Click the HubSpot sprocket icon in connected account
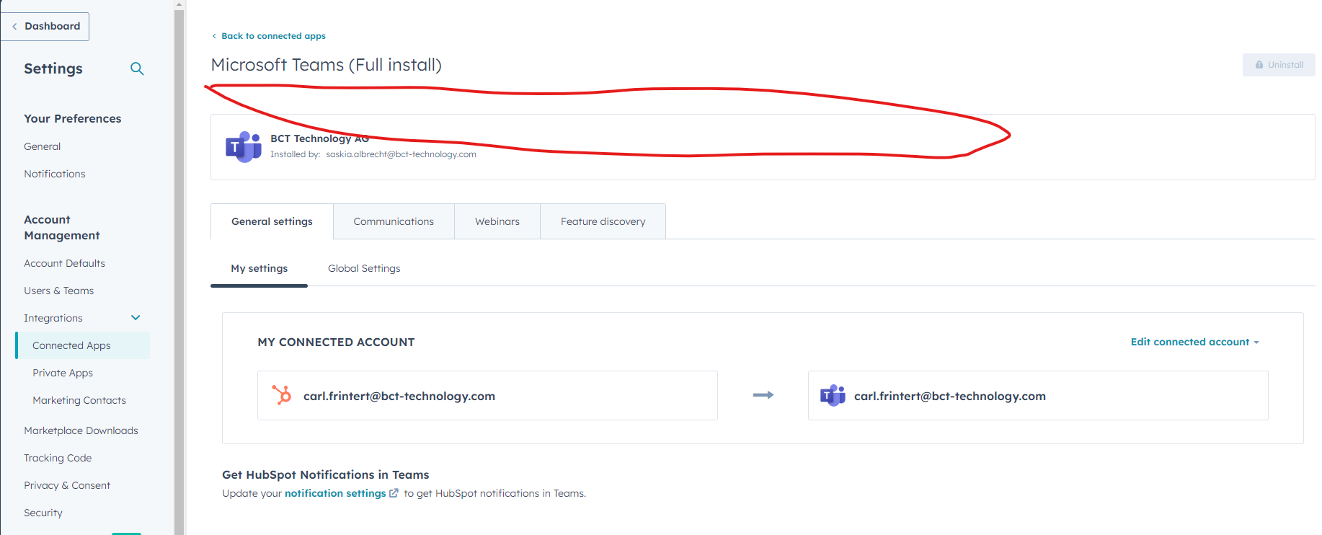 pos(282,395)
